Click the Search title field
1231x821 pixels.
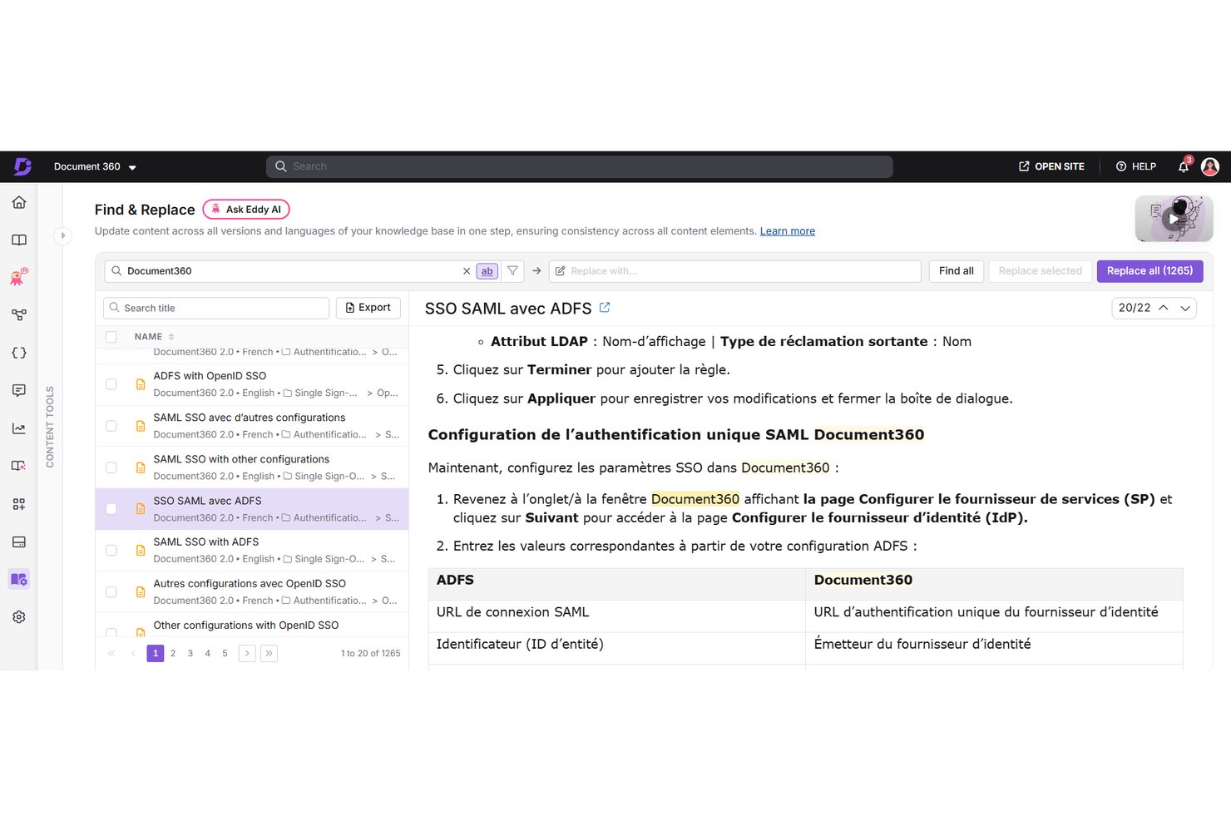(x=216, y=308)
